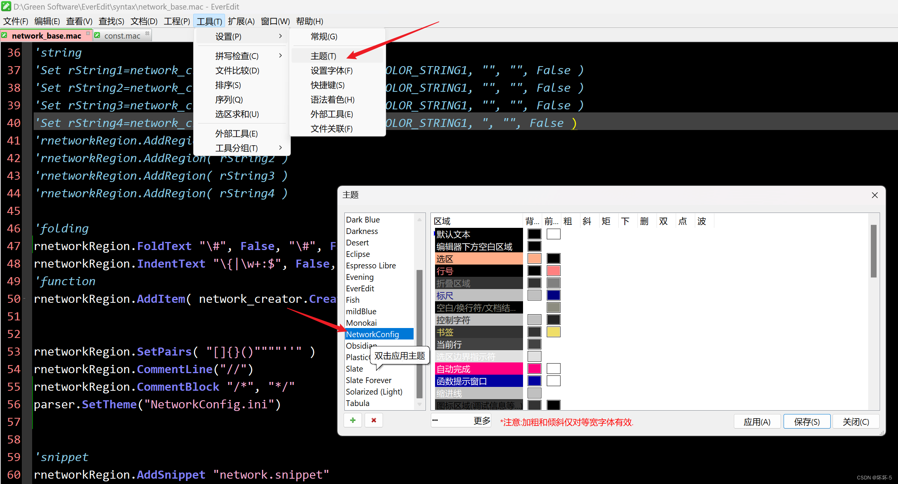Select 主题(T) in the settings submenu
Screen dimensions: 898x484
click(323, 56)
